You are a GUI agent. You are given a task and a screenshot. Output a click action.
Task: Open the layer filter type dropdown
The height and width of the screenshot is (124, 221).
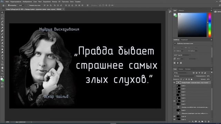tap(180, 73)
